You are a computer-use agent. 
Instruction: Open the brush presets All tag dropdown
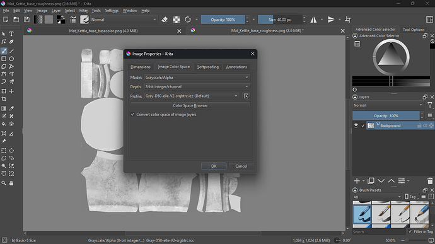[x=377, y=197]
